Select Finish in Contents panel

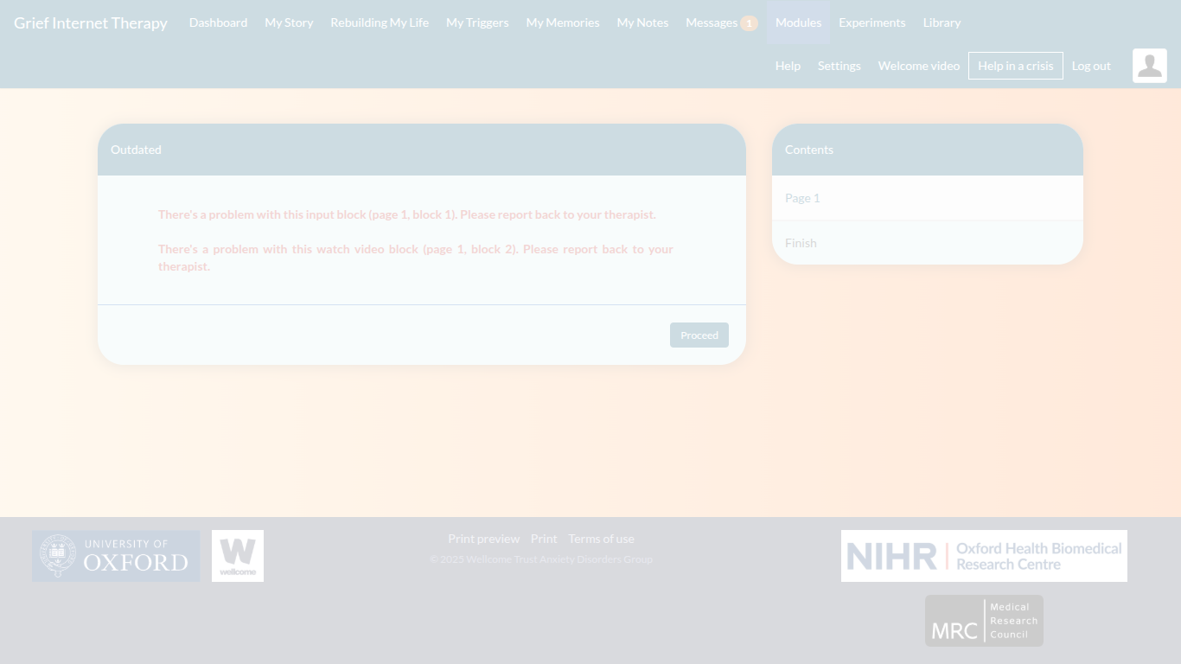click(801, 243)
